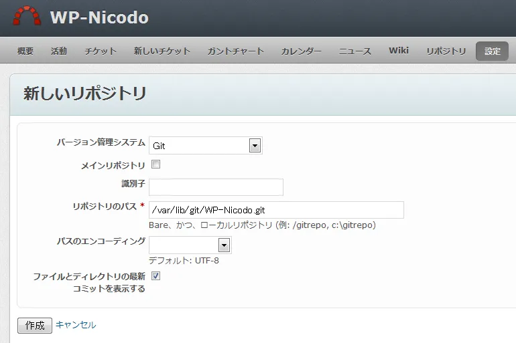
Task: Click the リポジトリのパス label
Action: tap(105, 207)
